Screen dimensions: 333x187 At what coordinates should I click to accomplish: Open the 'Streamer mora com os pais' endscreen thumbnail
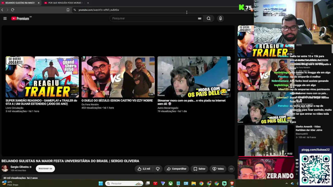tap(194, 77)
